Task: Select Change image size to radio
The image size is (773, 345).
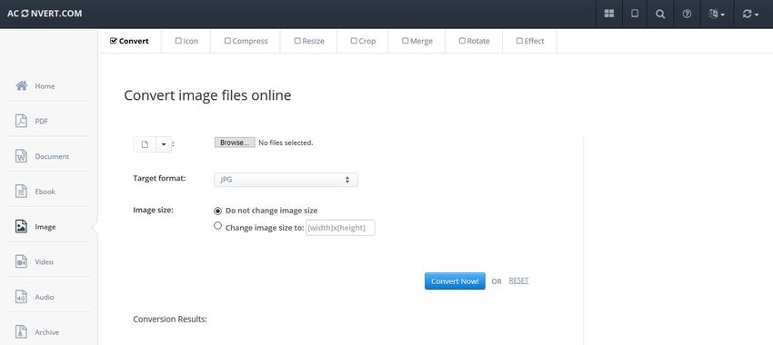Action: [218, 226]
